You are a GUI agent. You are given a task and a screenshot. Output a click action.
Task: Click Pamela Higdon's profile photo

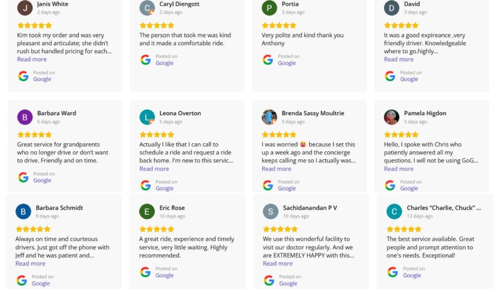click(392, 117)
